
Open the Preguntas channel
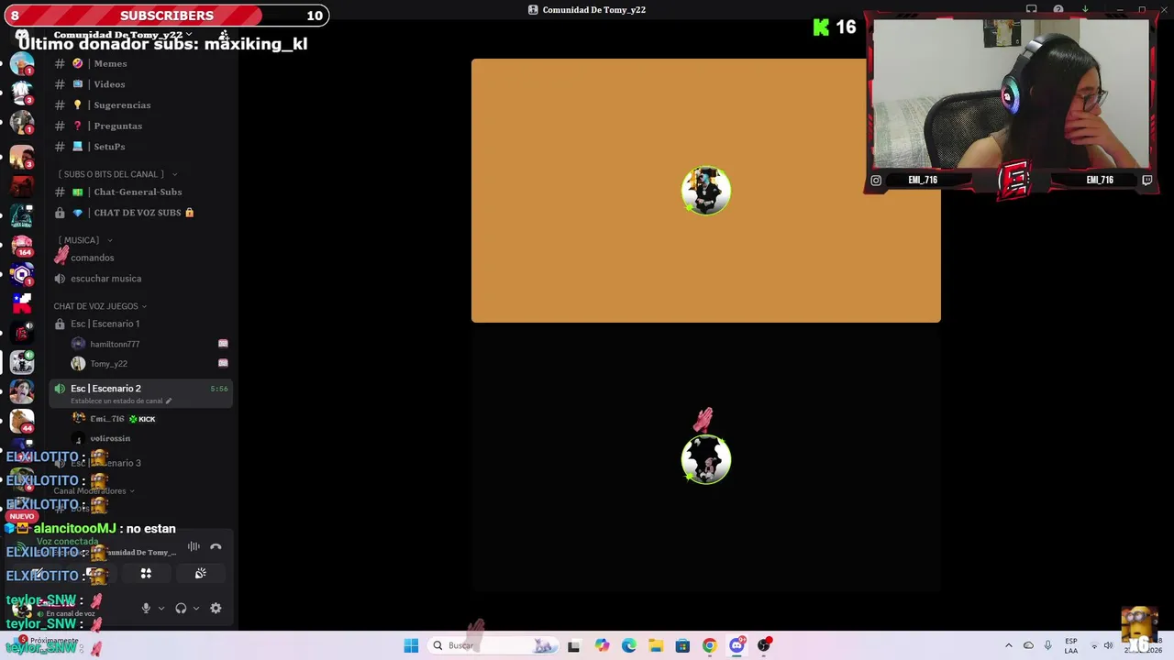[117, 126]
